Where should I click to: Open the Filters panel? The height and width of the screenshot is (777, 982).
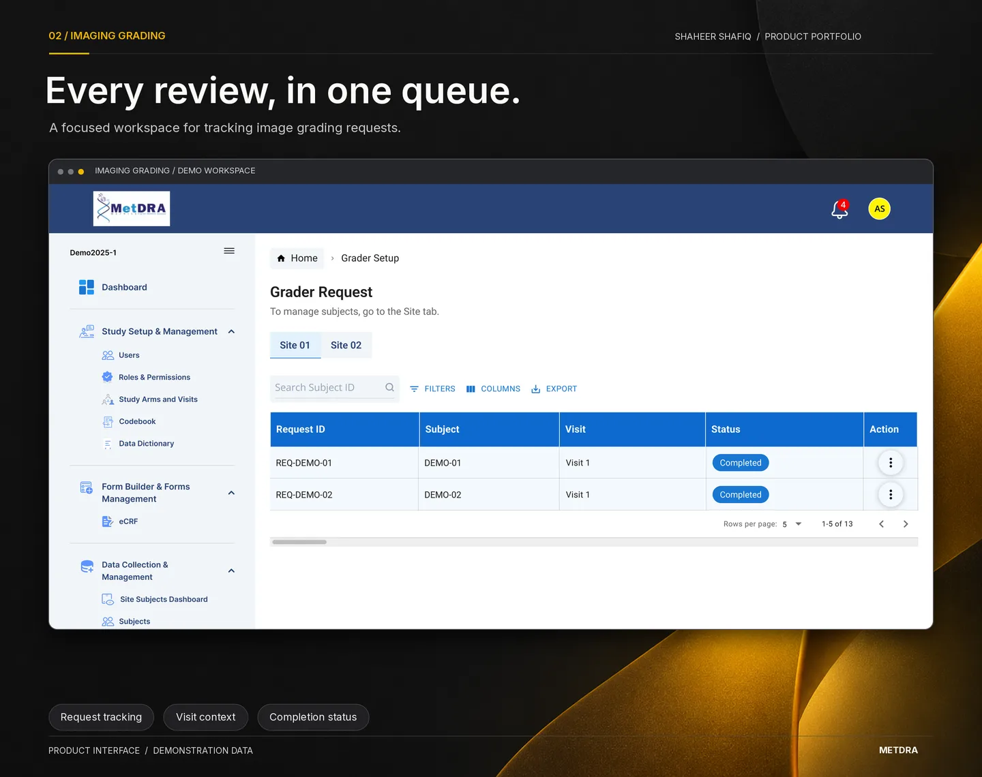[432, 388]
